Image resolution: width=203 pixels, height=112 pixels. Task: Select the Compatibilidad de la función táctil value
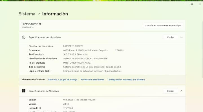click(x=92, y=71)
